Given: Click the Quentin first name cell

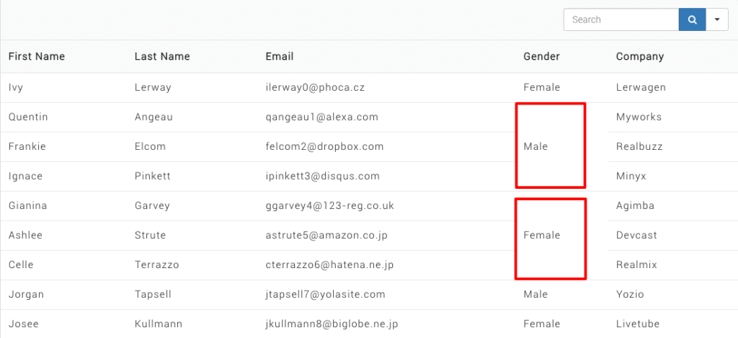Looking at the screenshot, I should point(28,117).
